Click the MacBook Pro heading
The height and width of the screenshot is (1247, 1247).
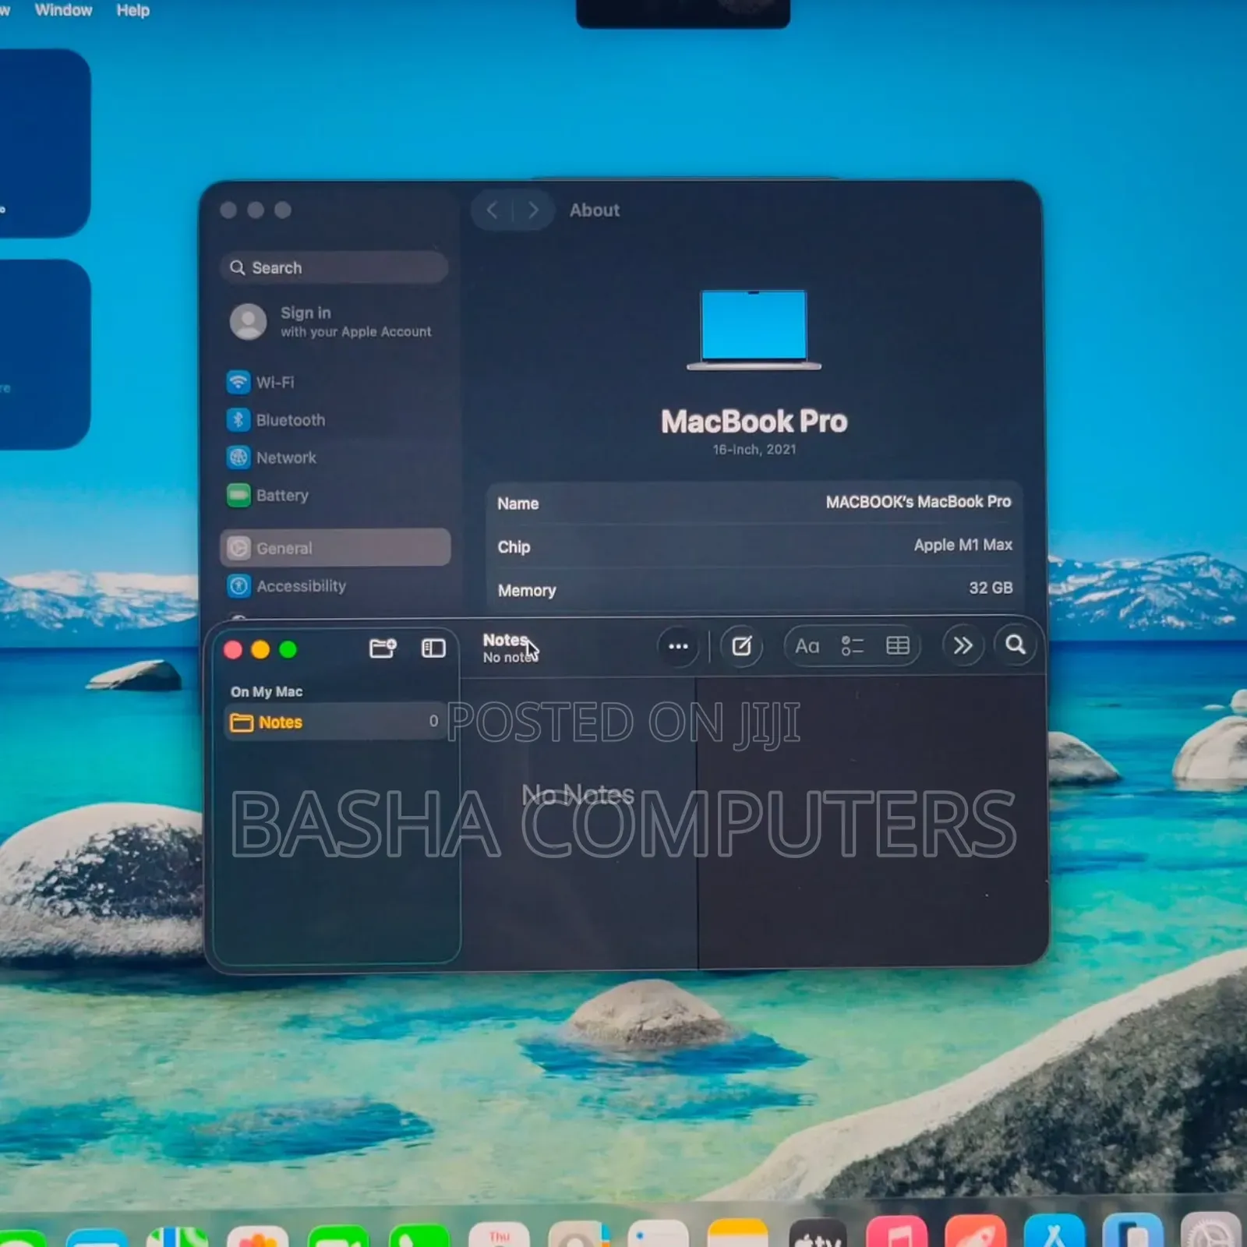(x=754, y=421)
